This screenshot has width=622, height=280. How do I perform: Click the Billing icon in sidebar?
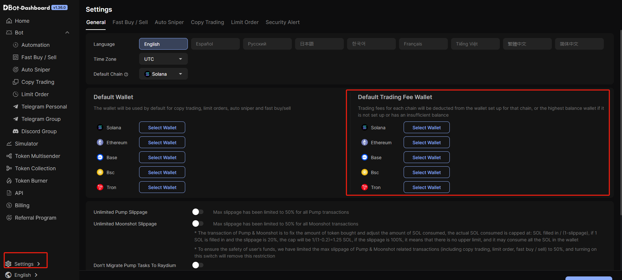tap(9, 205)
